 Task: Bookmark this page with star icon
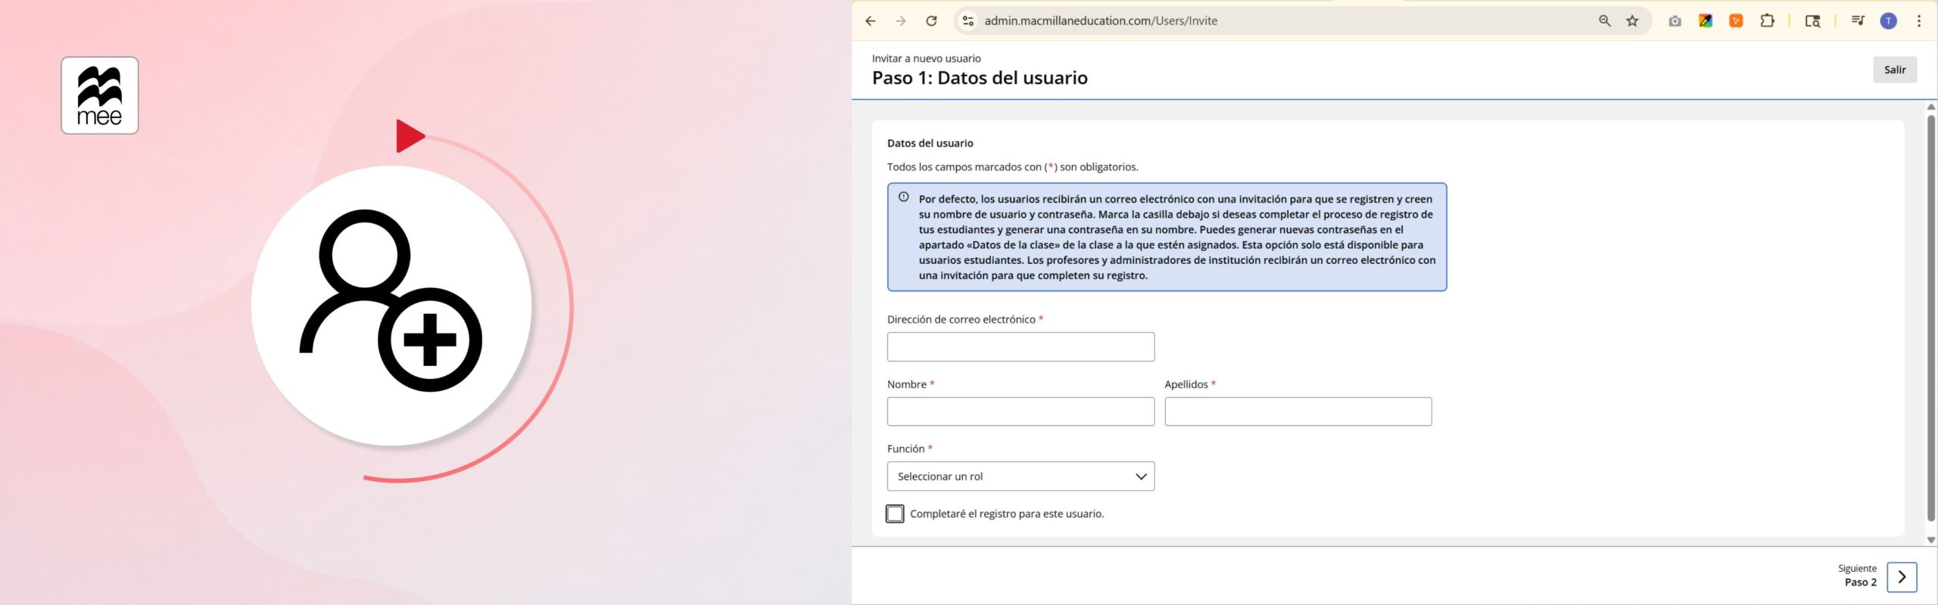coord(1632,21)
